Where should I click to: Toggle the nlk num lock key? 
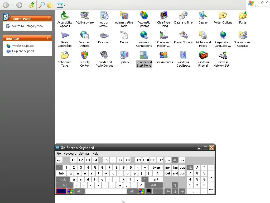pos(190,167)
